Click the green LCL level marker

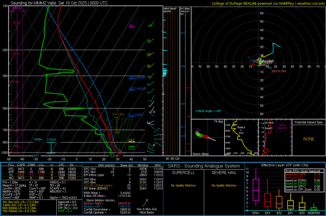[132, 148]
